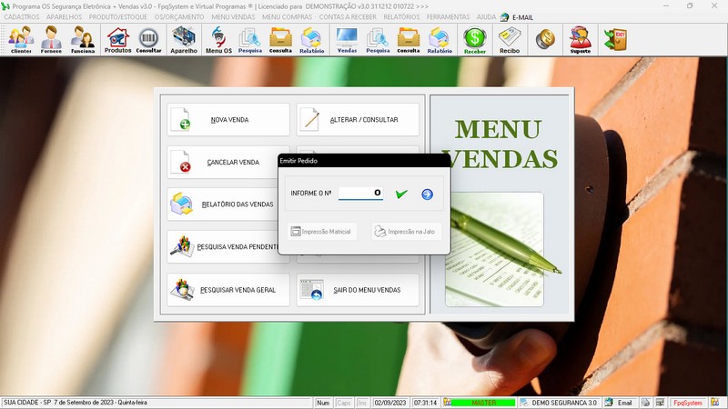Click the gold coins toolbar icon
This screenshot has width=728, height=409.
point(545,39)
